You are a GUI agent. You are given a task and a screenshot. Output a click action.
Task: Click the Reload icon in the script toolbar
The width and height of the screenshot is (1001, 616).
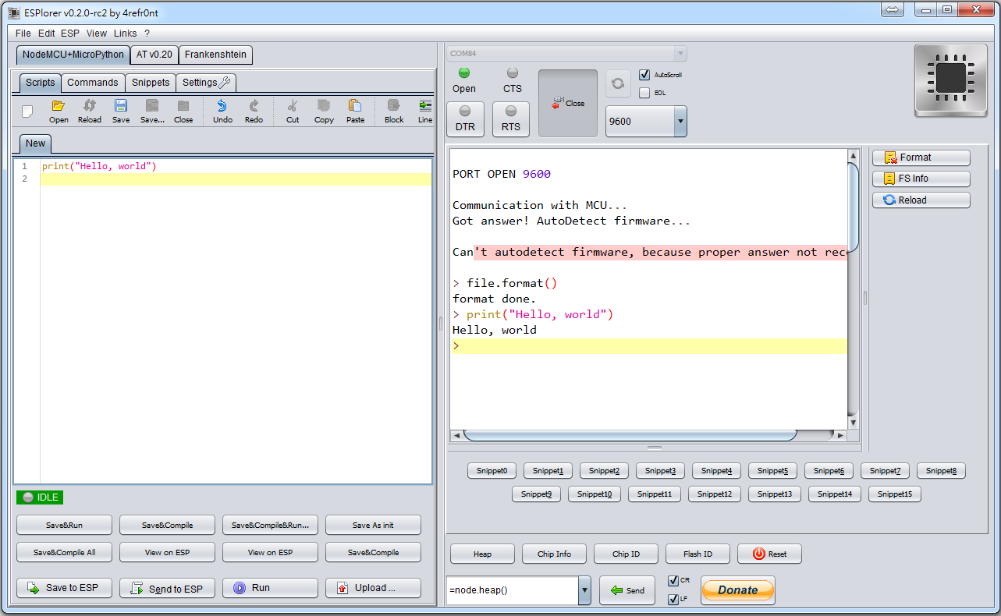pos(90,111)
